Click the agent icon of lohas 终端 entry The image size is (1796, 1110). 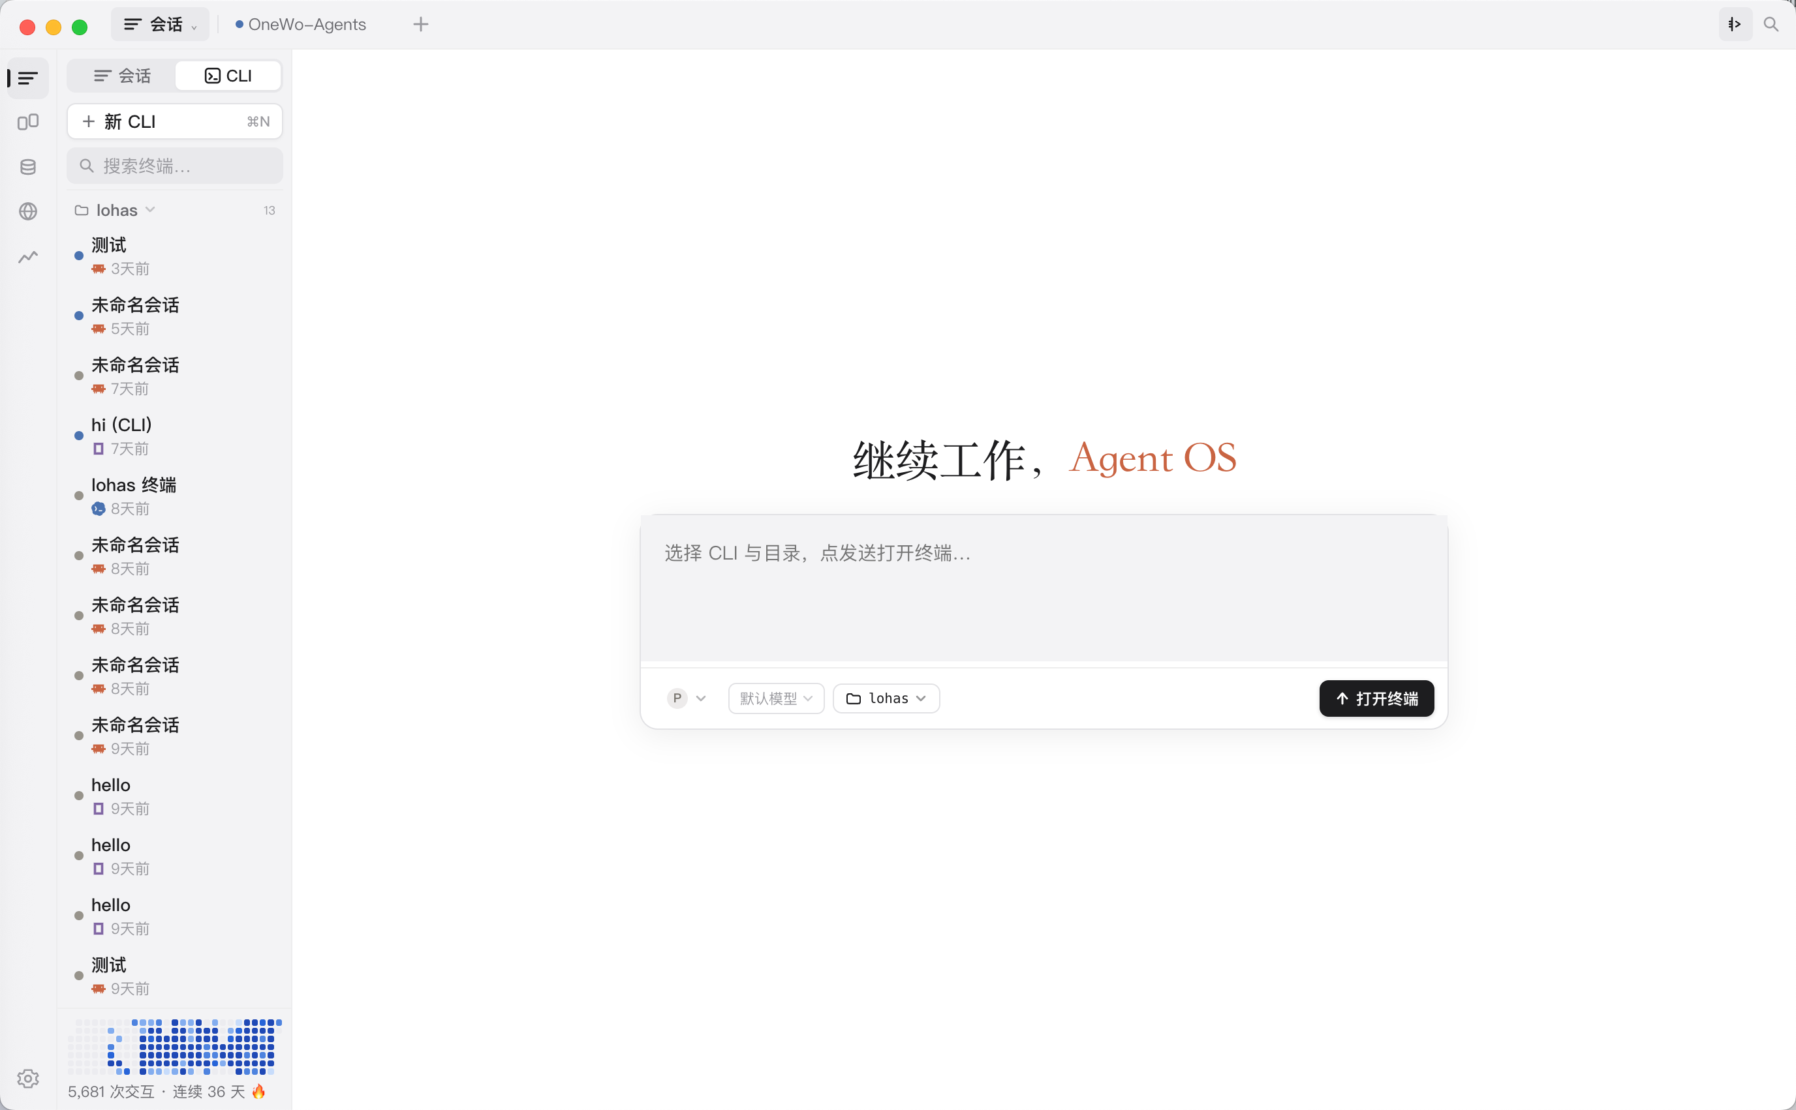pos(99,509)
